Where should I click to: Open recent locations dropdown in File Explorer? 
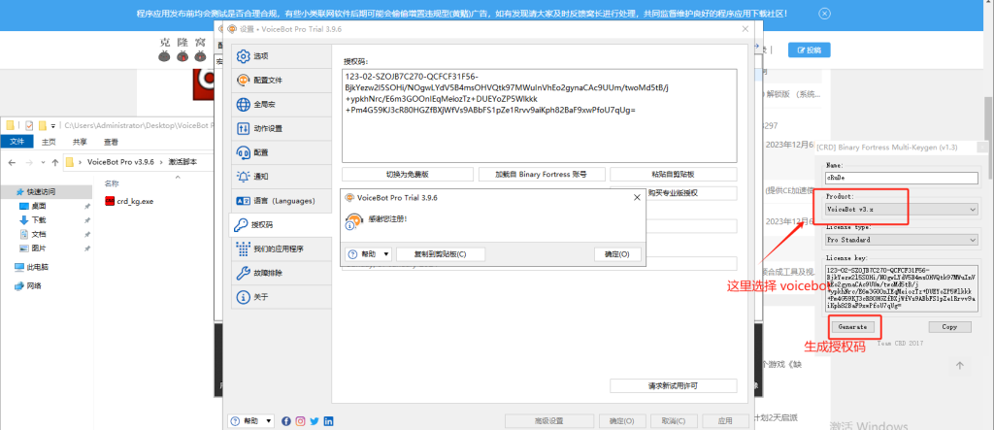[43, 162]
